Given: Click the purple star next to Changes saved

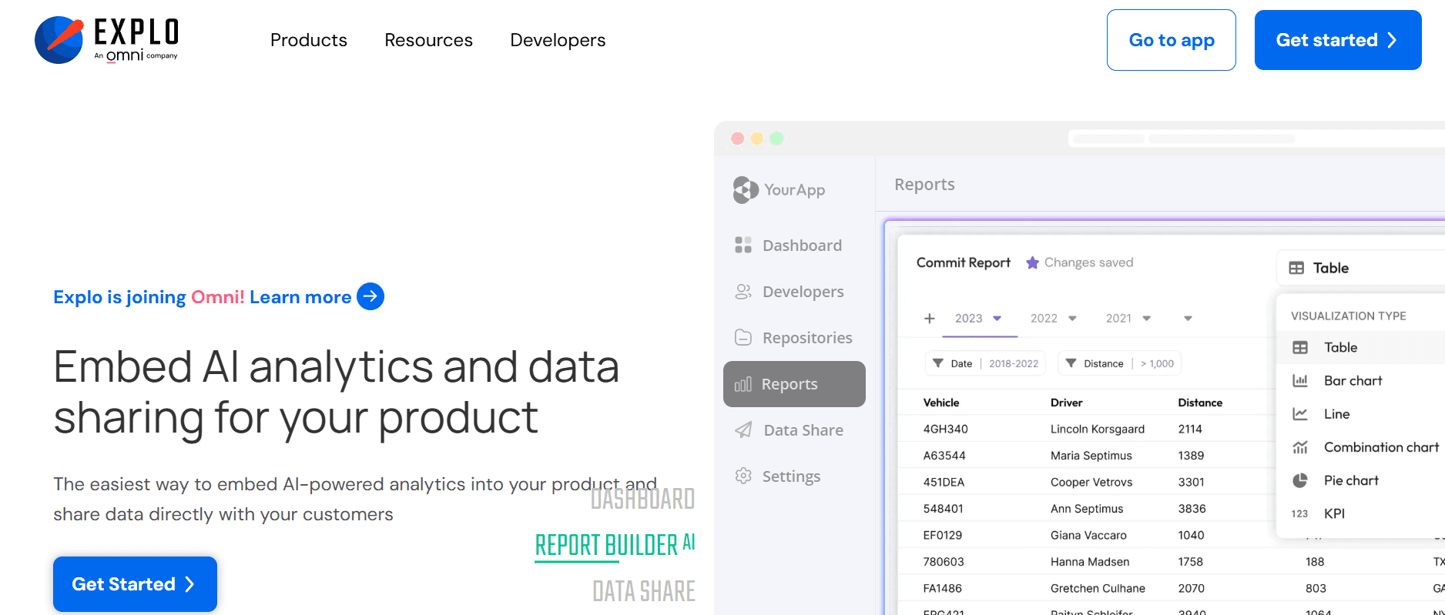Looking at the screenshot, I should click(x=1032, y=262).
